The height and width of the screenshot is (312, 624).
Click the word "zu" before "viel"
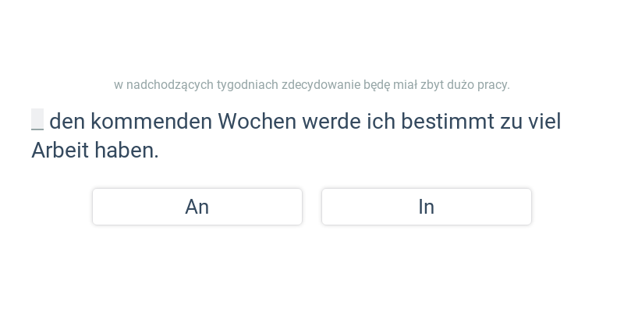click(x=511, y=121)
